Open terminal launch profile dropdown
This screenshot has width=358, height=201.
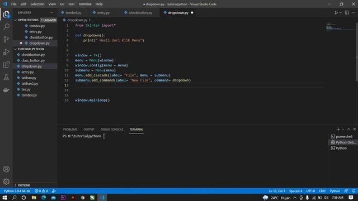[x=343, y=130]
